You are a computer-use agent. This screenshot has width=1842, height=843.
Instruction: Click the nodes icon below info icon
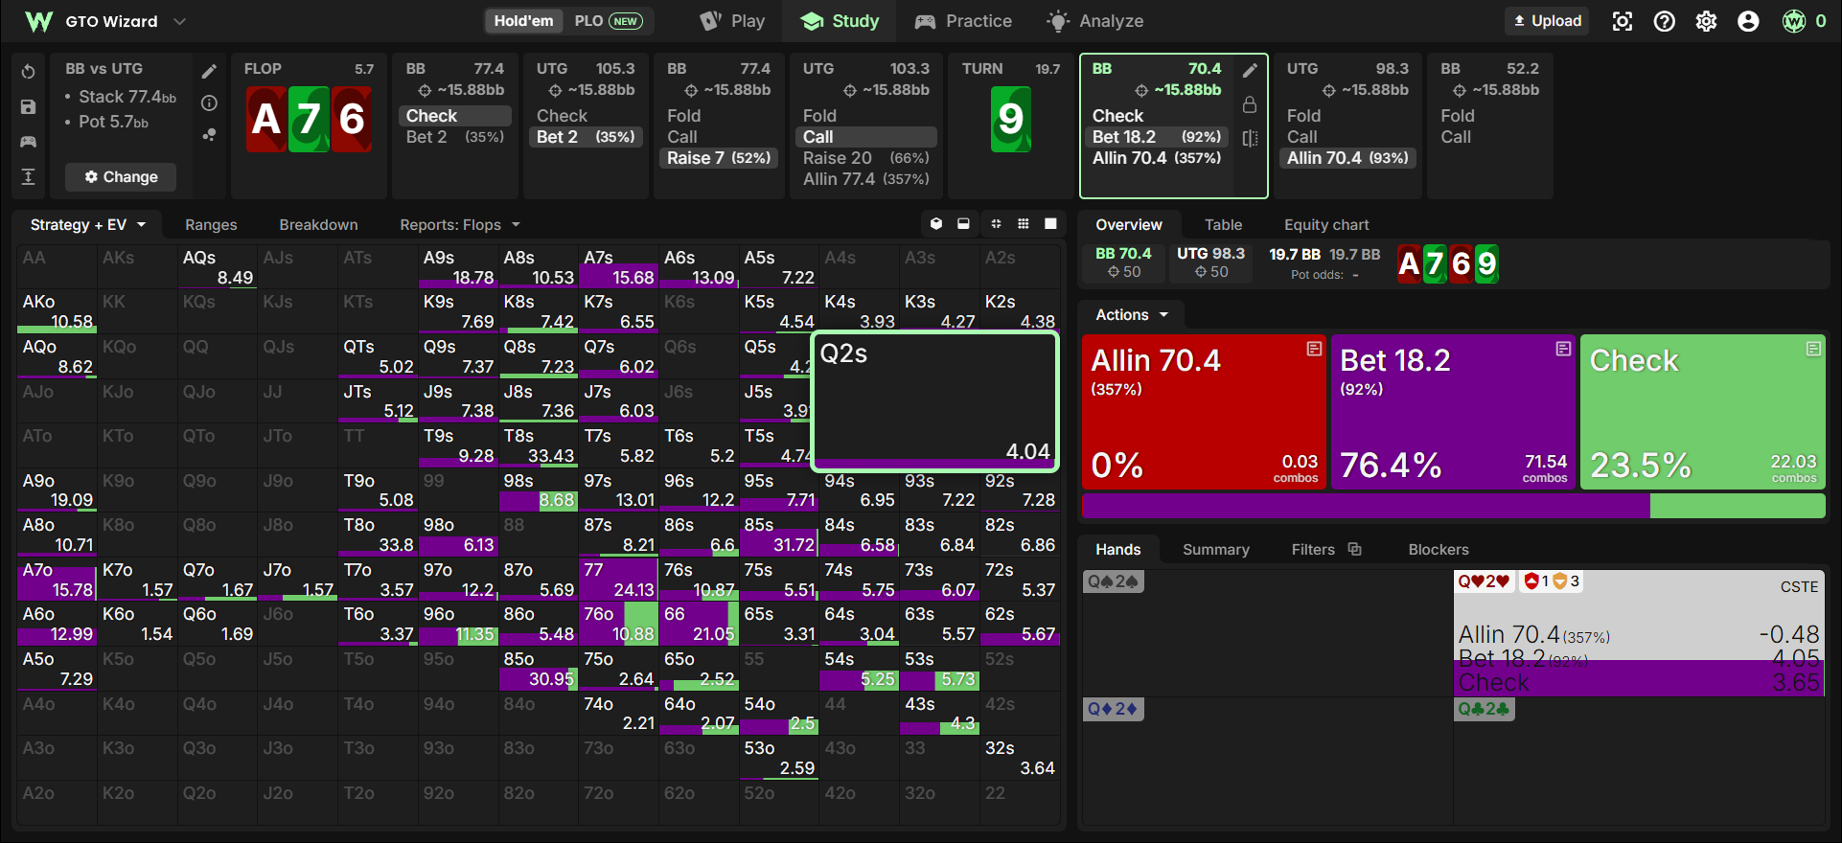point(209,135)
